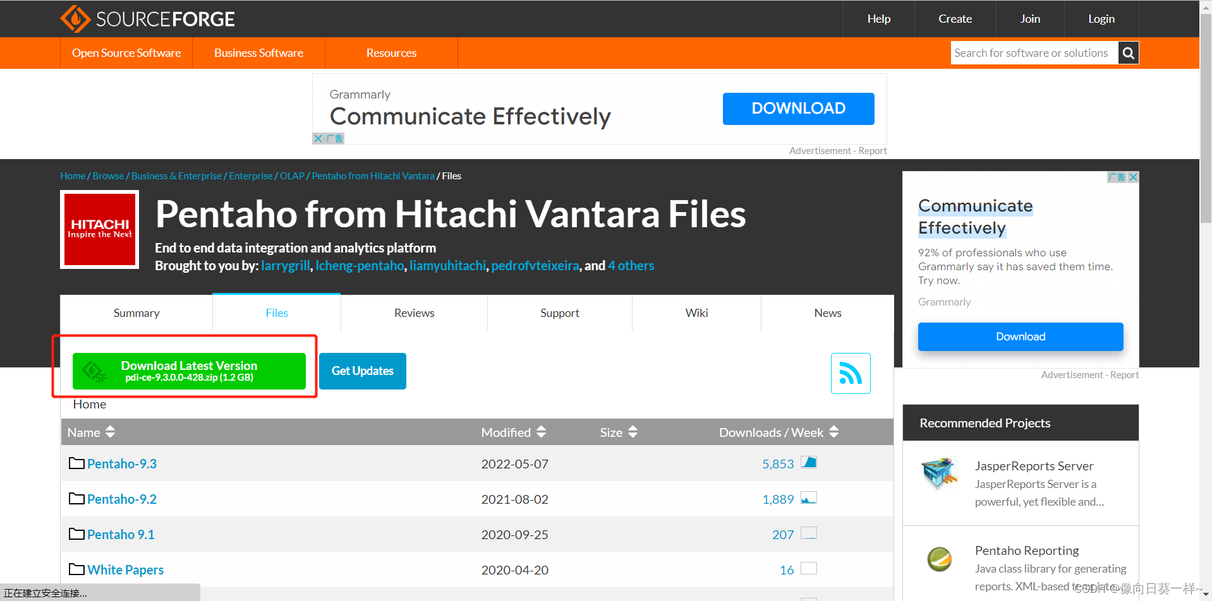
Task: Open JasperReports Server recommended project
Action: tap(1034, 466)
